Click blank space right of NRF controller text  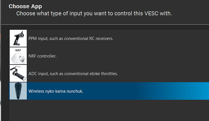pos(136,56)
